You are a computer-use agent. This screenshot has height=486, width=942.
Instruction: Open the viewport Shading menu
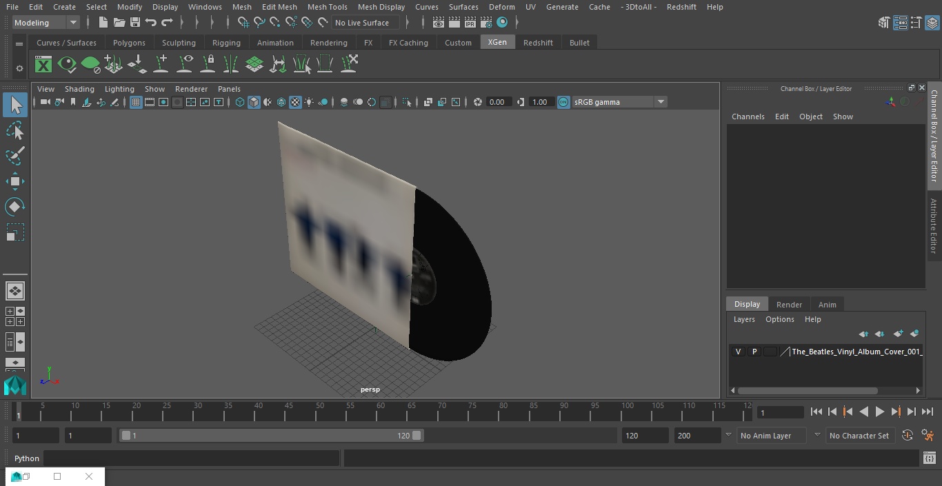79,89
